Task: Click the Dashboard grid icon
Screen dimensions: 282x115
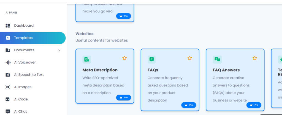Action: tap(8, 26)
